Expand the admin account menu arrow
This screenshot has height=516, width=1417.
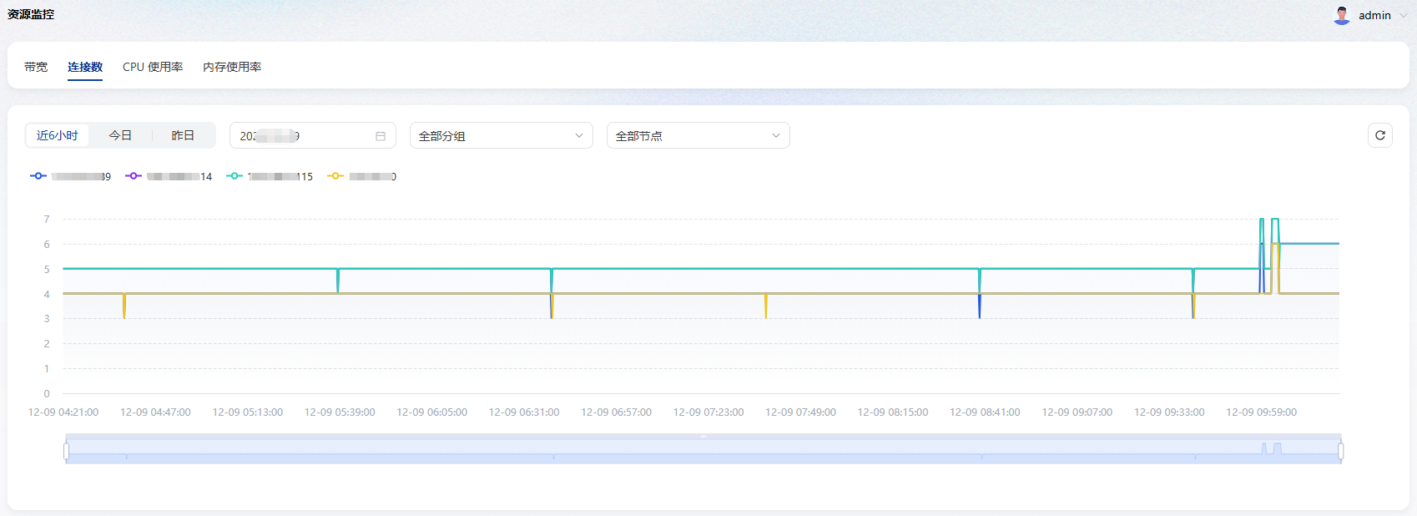pos(1404,16)
